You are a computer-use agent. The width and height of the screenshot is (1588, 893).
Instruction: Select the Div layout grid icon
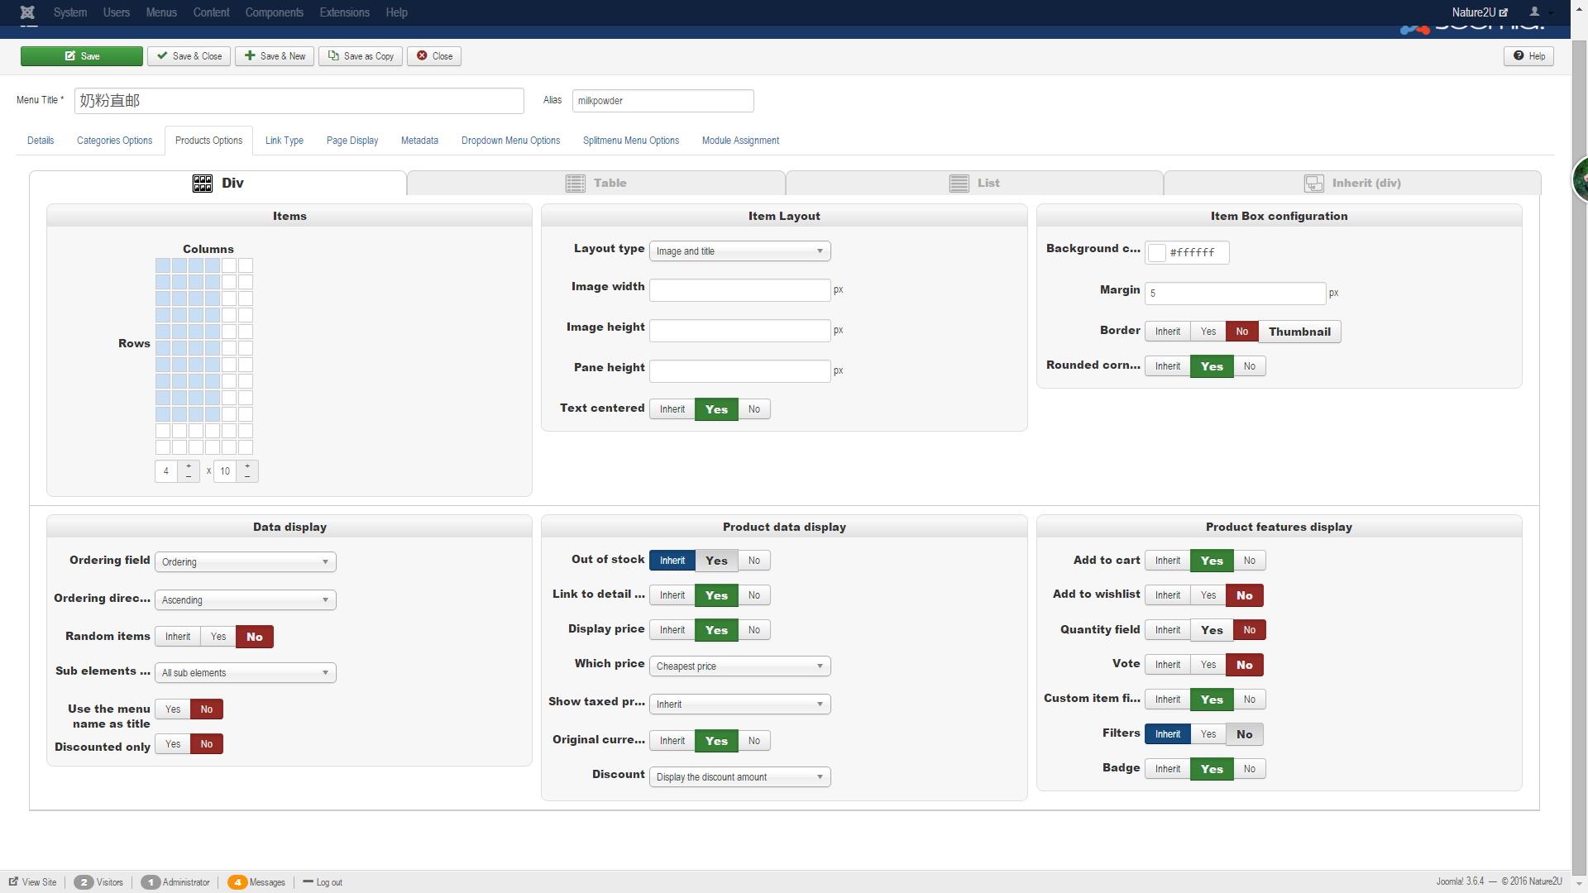(203, 184)
